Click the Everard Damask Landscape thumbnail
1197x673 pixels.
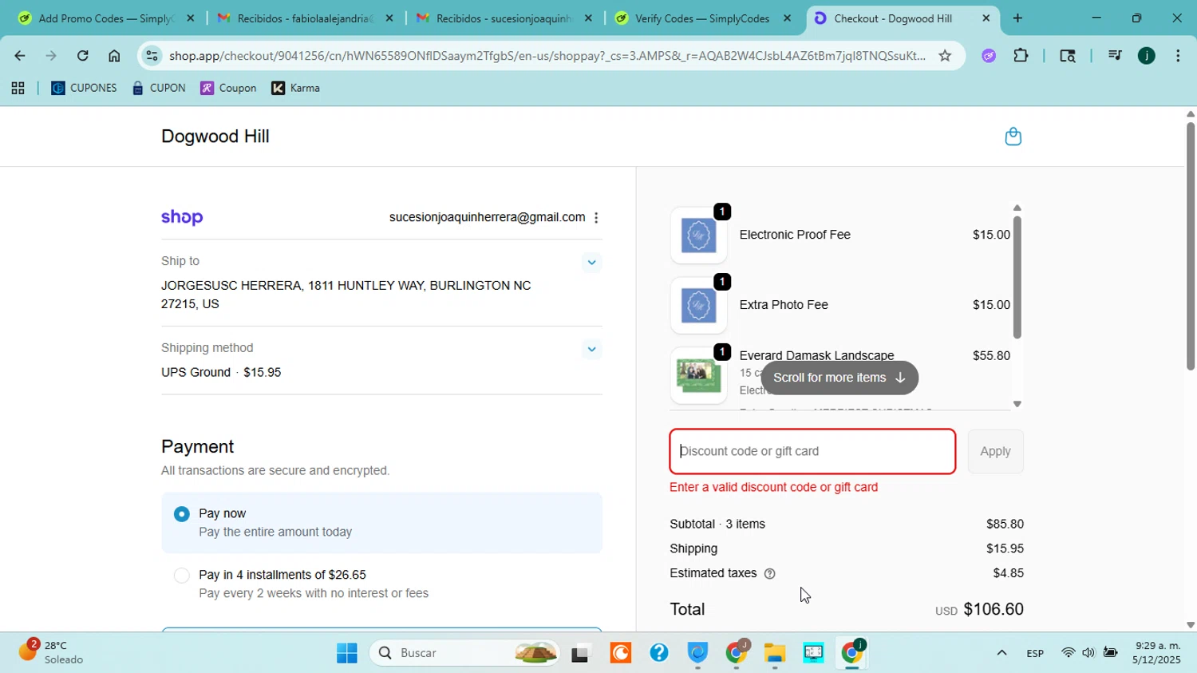coord(698,376)
